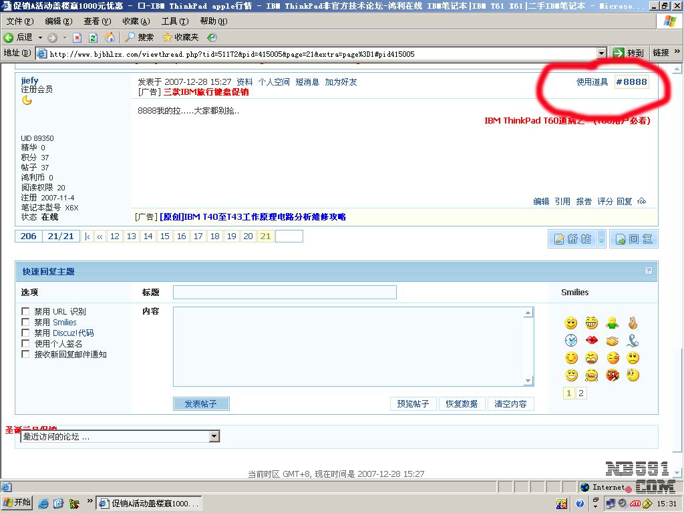Click the page jump input box
The height and width of the screenshot is (513, 684).
pyautogui.click(x=289, y=236)
